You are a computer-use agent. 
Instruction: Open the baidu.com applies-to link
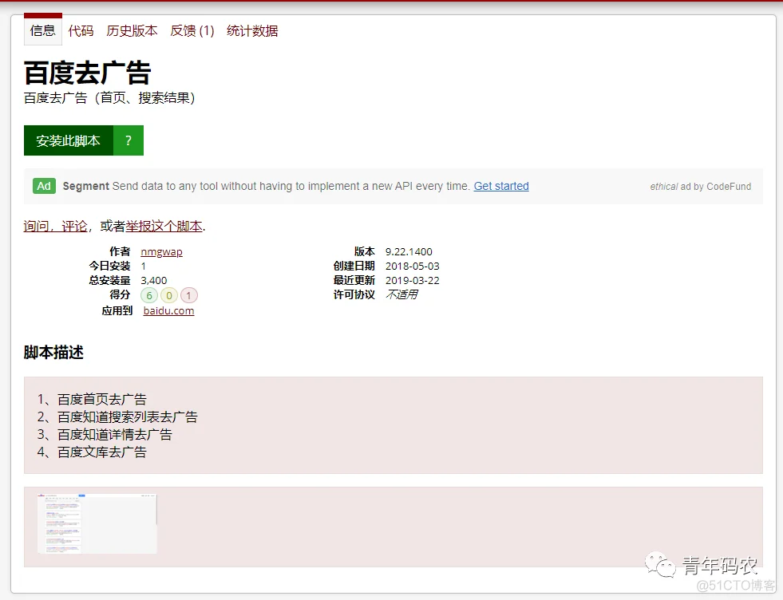168,311
